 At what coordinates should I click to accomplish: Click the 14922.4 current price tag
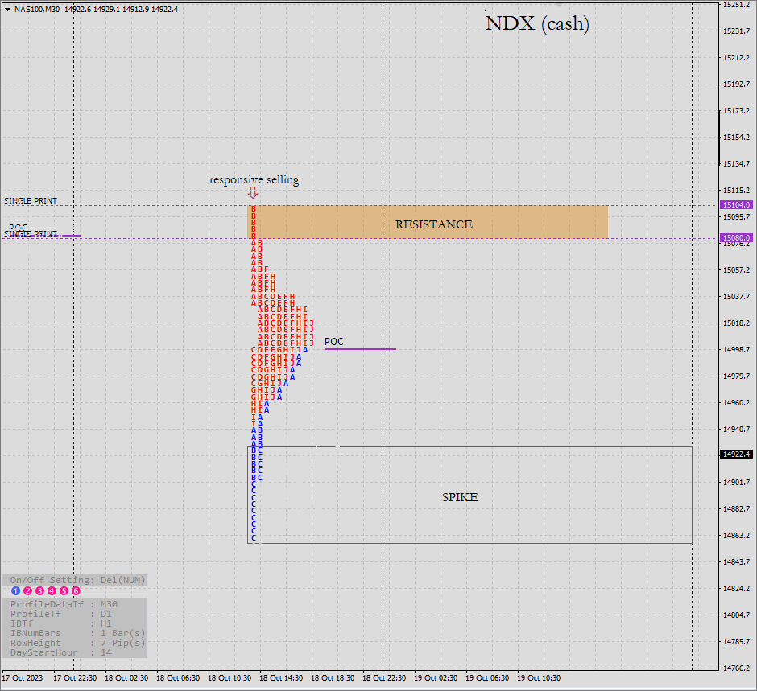pos(736,454)
